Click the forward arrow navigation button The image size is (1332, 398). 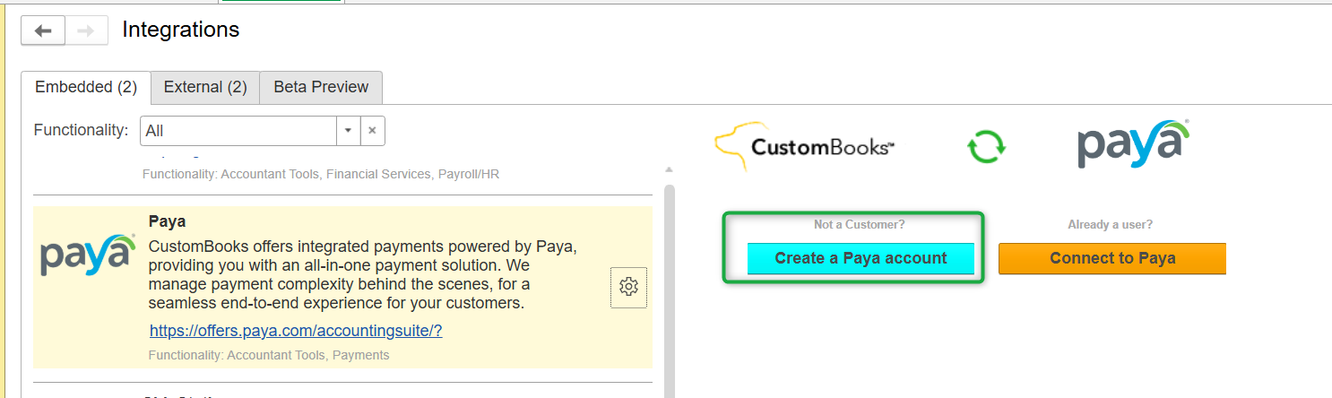86,31
